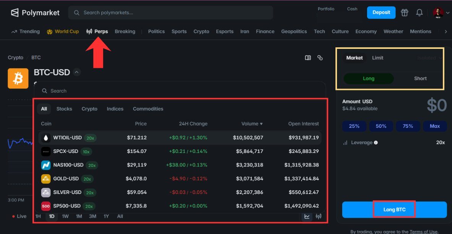452x234 pixels.
Task: Set amount to Max
Action: click(x=435, y=126)
